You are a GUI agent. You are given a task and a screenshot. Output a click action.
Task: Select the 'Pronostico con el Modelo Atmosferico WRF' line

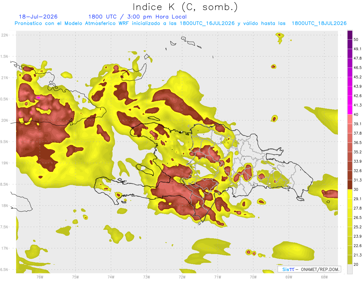[x=180, y=23]
